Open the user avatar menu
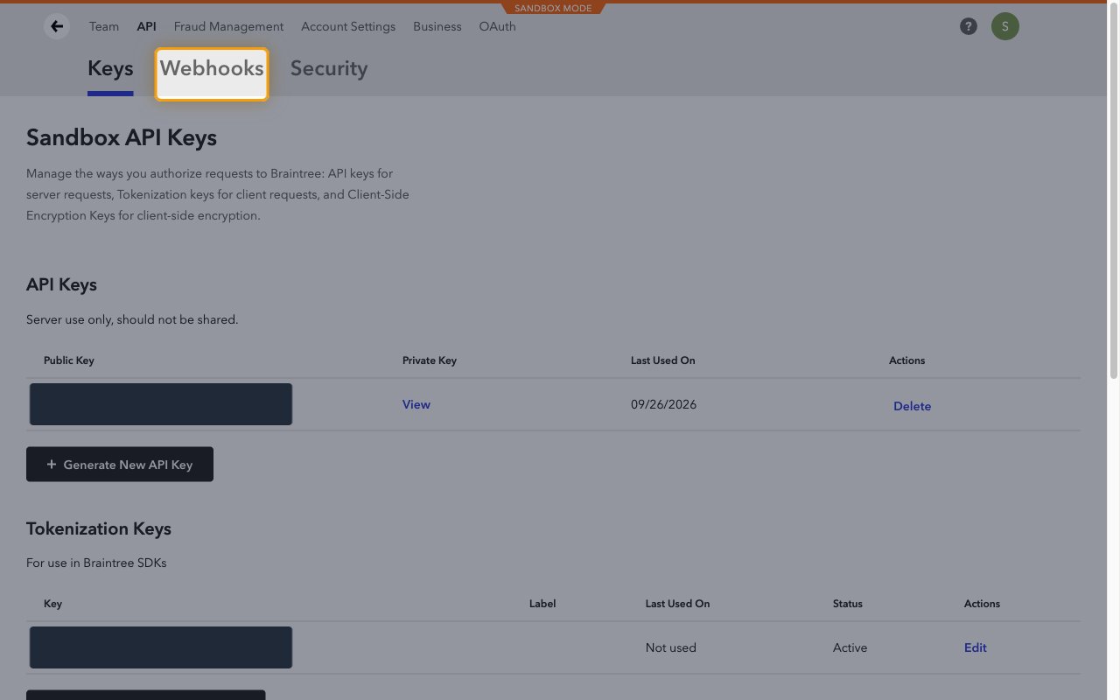 tap(1004, 26)
